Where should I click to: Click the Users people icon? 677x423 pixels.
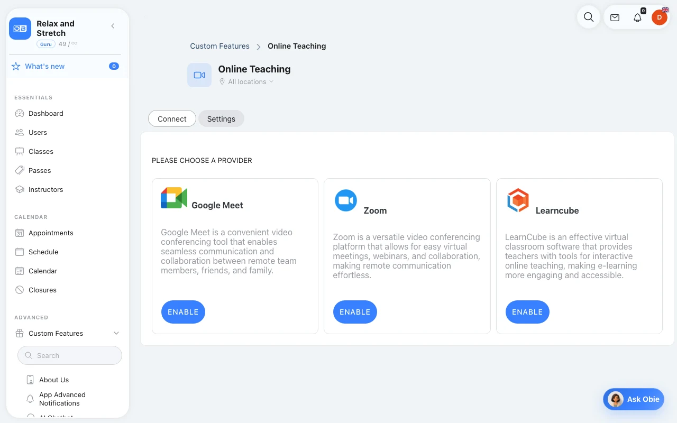[x=20, y=132]
